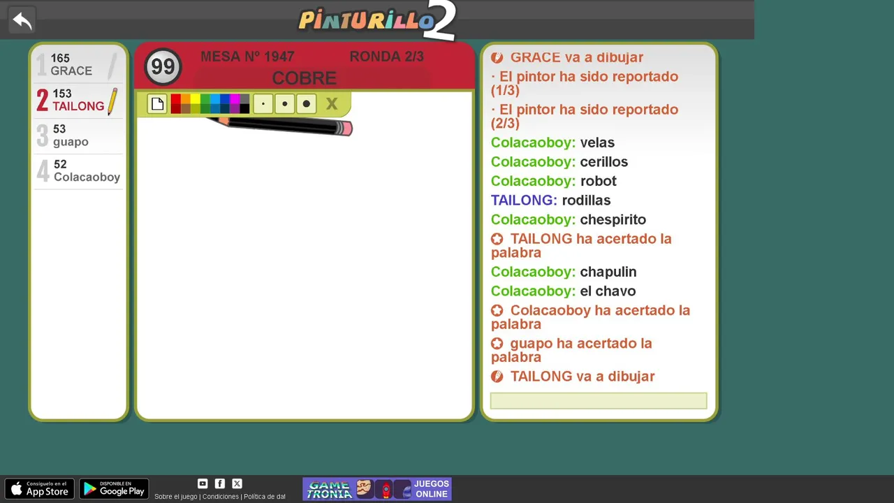The height and width of the screenshot is (503, 894).
Task: Pick the yellow color swatch
Action: 196,99
